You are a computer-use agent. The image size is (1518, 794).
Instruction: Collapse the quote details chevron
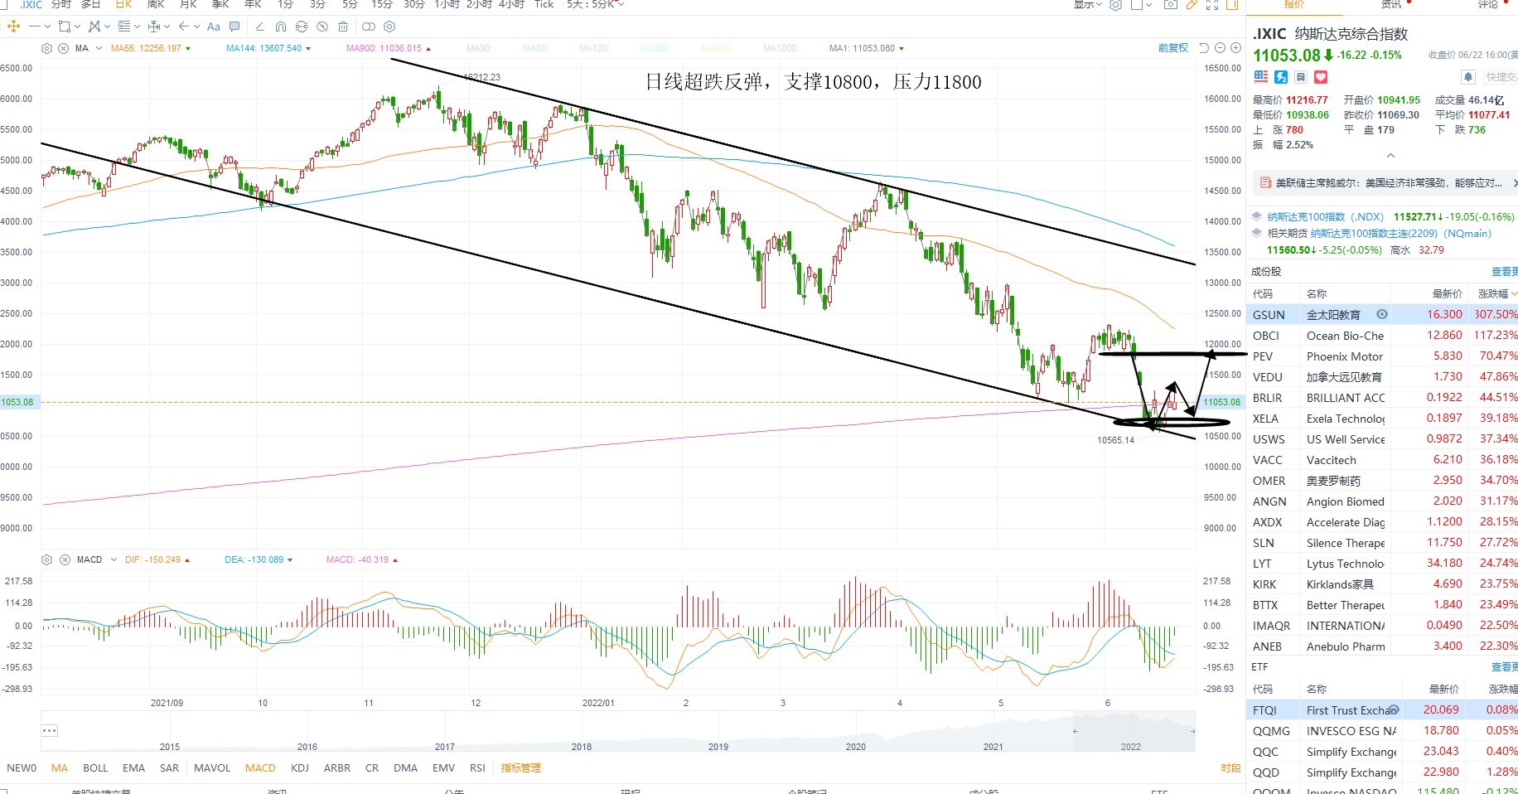(x=1390, y=156)
